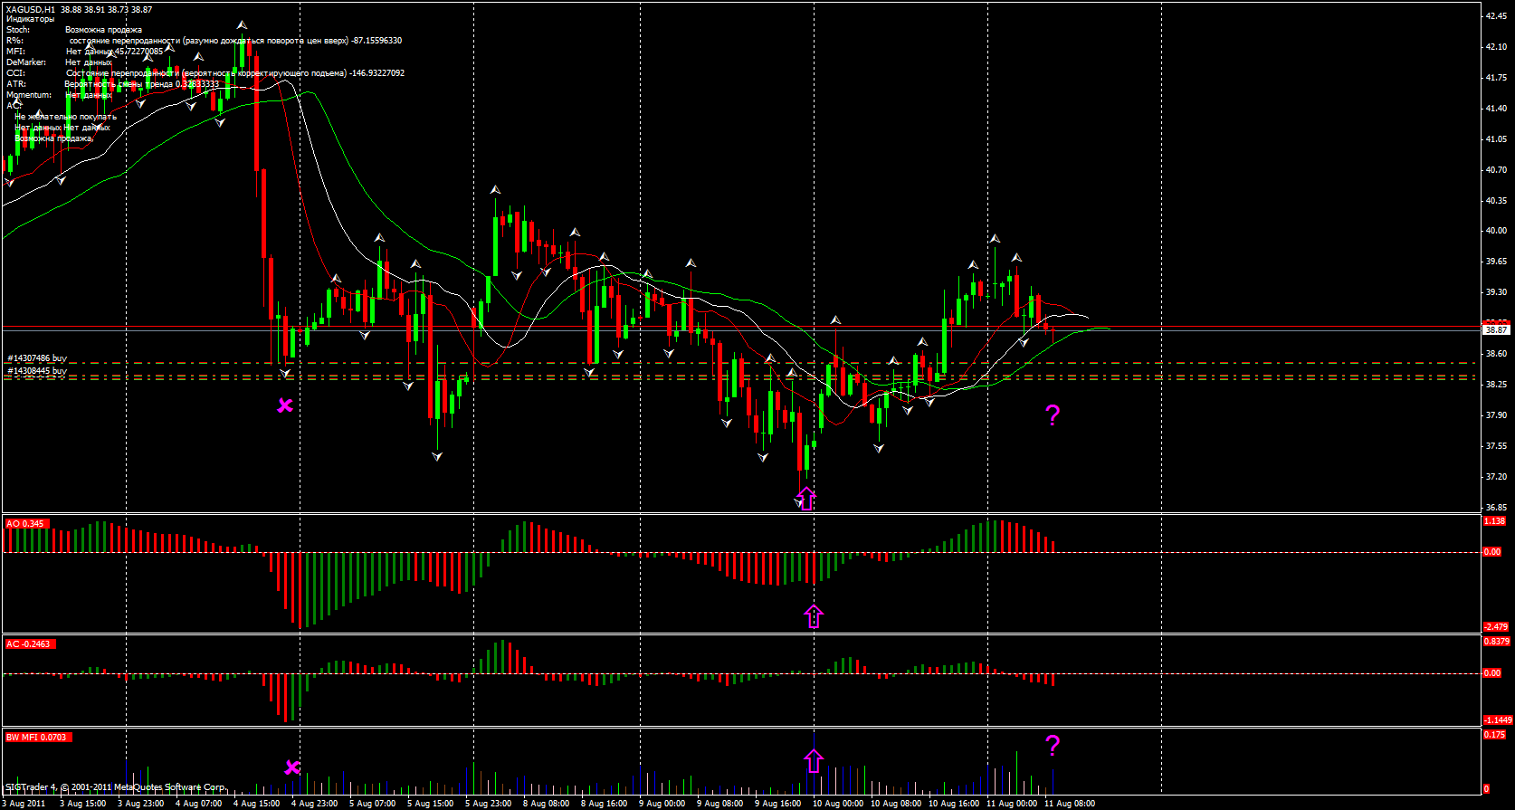This screenshot has width=1515, height=810.
Task: Click the AC scale value -1.1449
Action: coord(1498,720)
